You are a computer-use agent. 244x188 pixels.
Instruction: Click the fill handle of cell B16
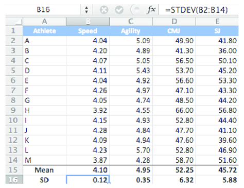[x=110, y=183]
